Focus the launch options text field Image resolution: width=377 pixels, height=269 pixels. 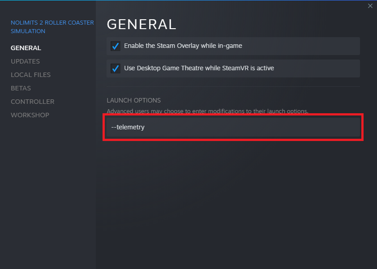[x=233, y=127]
